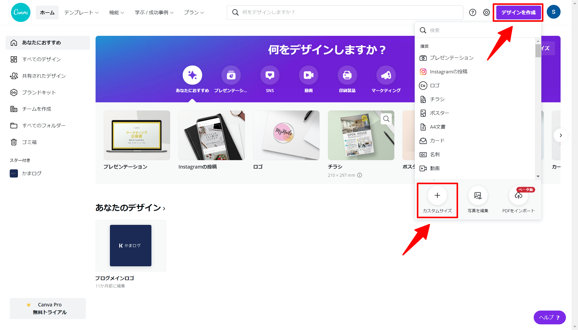Open the account avatar S
Screen dimensions: 578x330
tap(554, 12)
